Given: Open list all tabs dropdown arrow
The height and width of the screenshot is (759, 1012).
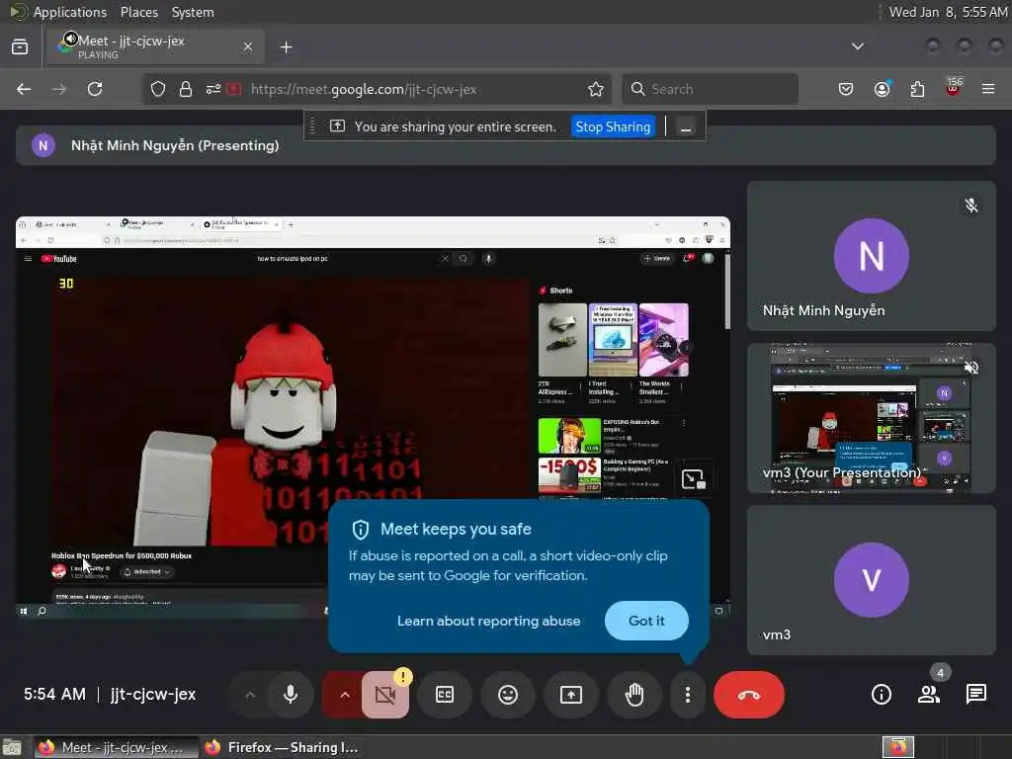Looking at the screenshot, I should (858, 46).
